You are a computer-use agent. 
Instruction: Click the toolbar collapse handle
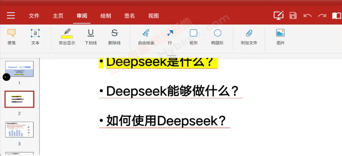172,56
